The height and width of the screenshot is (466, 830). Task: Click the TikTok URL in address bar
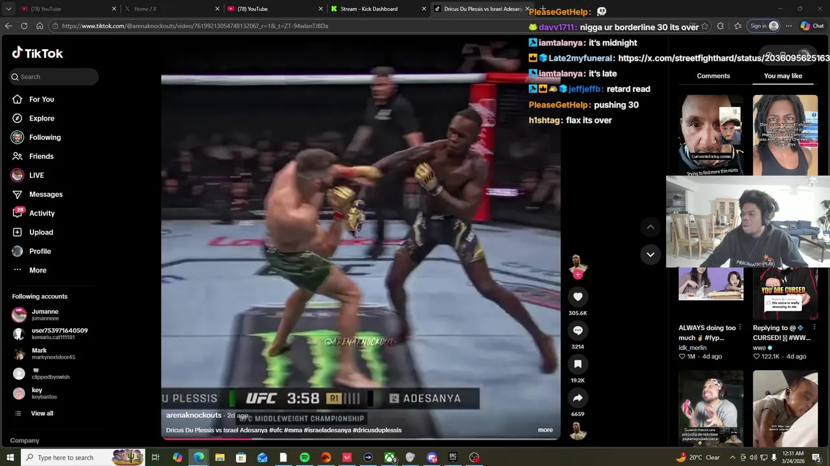(x=195, y=26)
